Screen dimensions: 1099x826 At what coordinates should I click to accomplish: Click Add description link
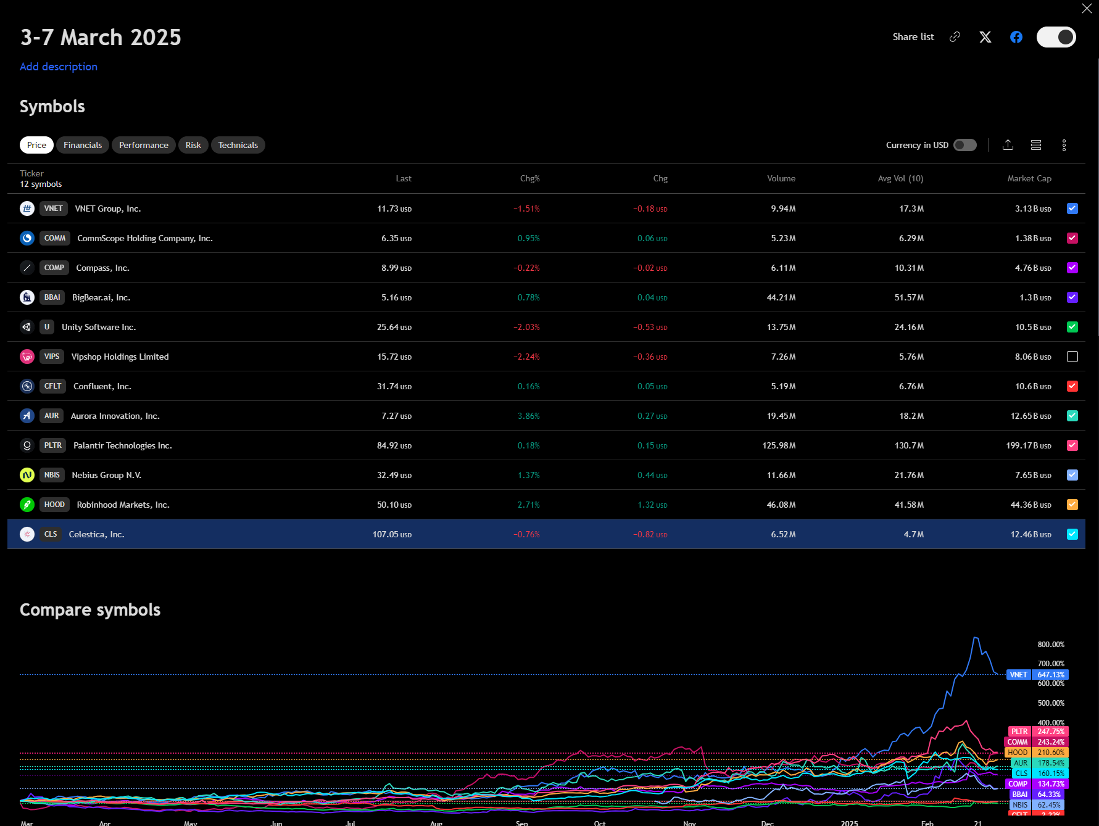59,67
